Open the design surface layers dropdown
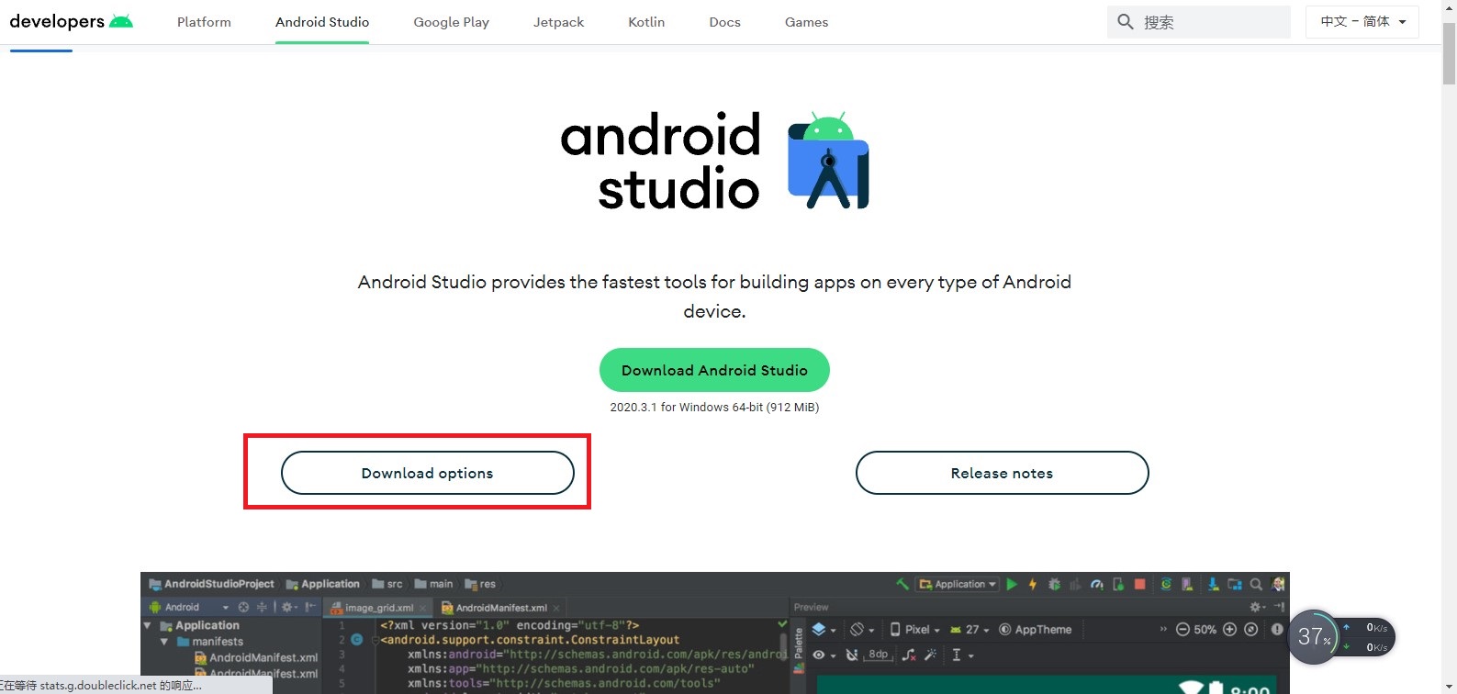The height and width of the screenshot is (694, 1457). pos(823,630)
